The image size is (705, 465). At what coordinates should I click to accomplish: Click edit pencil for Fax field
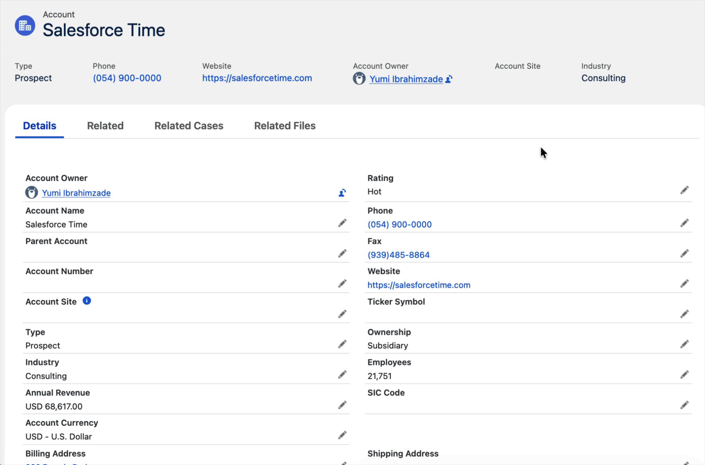point(684,254)
